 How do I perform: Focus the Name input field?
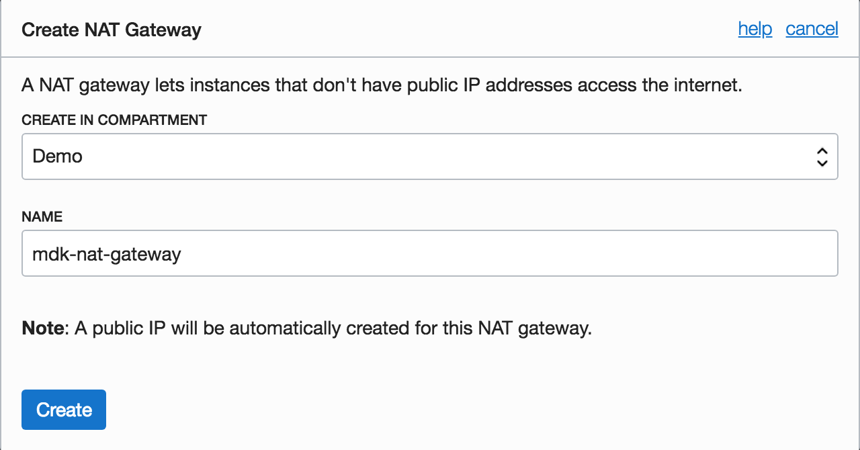429,253
